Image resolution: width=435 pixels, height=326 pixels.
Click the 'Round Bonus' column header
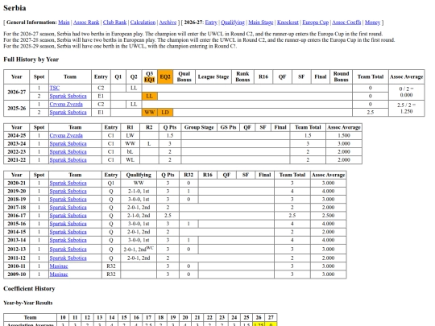[341, 76]
